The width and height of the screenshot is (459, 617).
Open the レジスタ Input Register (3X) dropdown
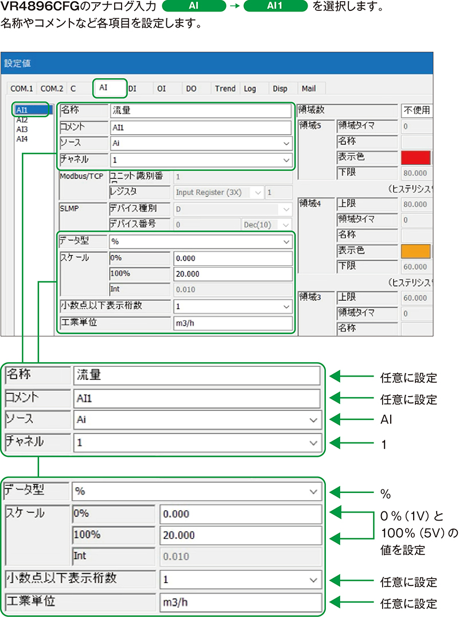tap(218, 192)
